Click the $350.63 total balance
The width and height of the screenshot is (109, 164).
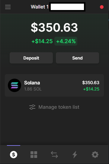tap(54, 27)
